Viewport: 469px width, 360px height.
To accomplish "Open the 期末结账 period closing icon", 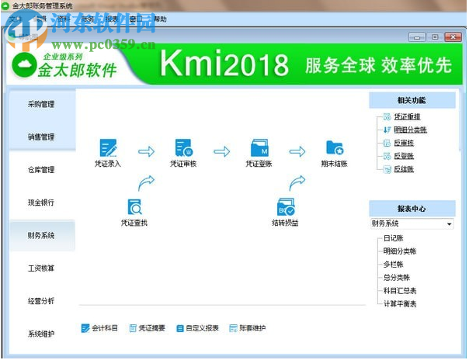I will tap(335, 147).
